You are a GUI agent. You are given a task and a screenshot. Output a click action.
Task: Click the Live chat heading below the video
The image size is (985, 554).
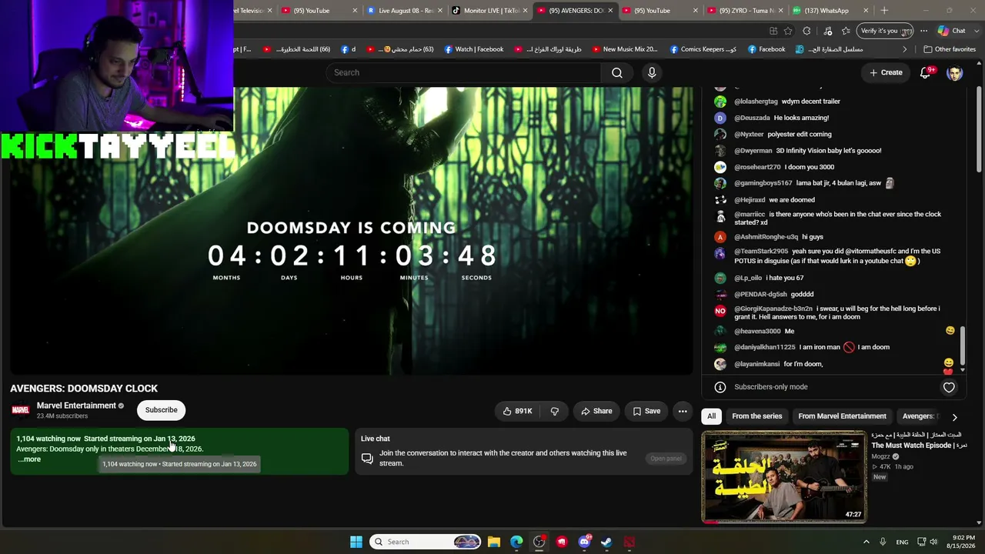376,439
